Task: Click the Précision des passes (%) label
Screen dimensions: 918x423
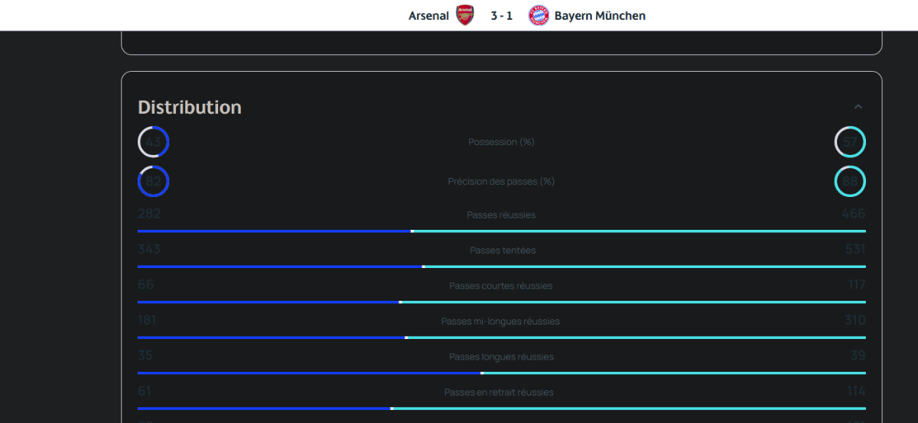Action: [502, 182]
